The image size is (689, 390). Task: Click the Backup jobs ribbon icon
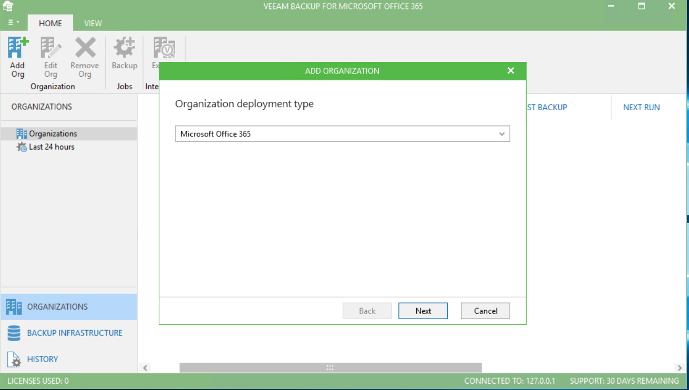coord(125,54)
